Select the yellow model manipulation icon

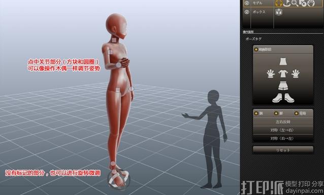[x=279, y=3]
